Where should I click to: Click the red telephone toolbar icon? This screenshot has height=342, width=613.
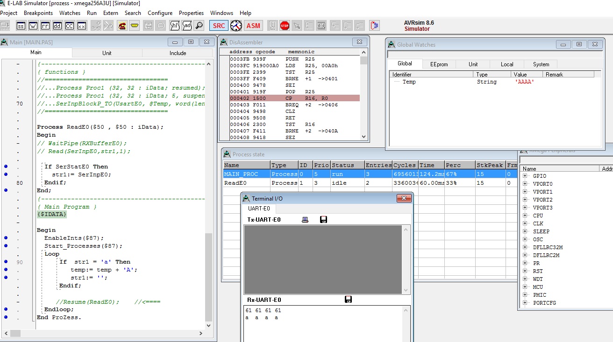click(x=122, y=26)
